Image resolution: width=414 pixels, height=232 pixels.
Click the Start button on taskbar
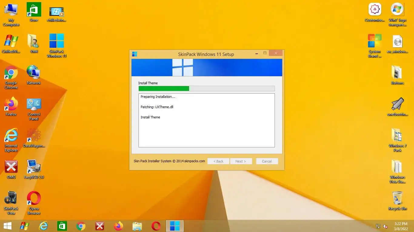pos(7,226)
